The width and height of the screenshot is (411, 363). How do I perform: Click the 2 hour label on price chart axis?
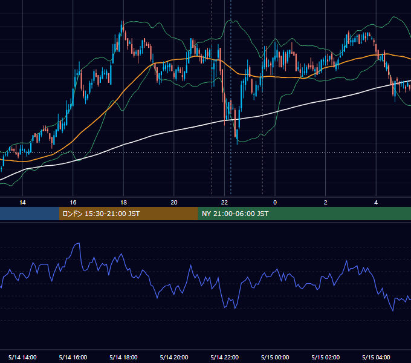pyautogui.click(x=326, y=203)
